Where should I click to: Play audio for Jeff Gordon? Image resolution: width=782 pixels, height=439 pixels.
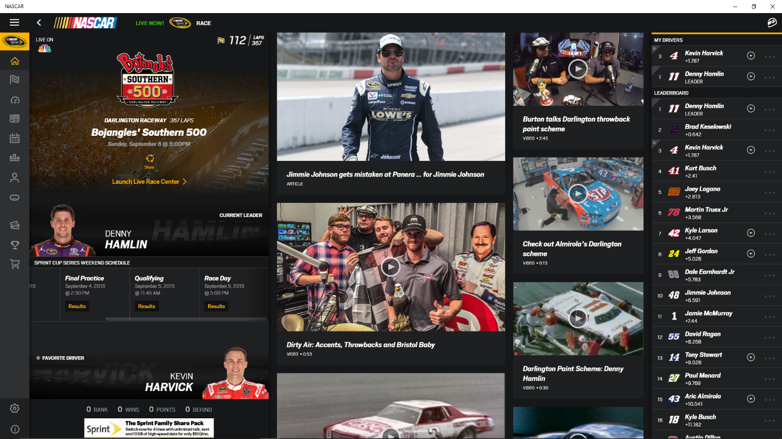tap(751, 254)
